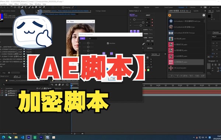Open Premiere Pro from taskbar
This screenshot has height=140, width=221.
(x=41, y=137)
